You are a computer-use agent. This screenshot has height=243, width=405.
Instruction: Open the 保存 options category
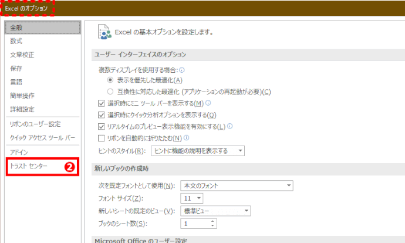[x=16, y=69]
